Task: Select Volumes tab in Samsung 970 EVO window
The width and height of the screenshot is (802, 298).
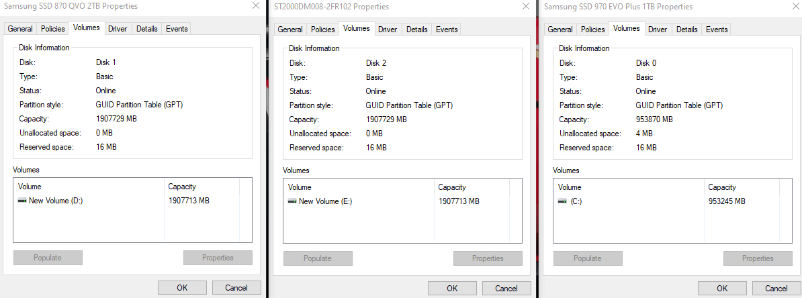Action: click(627, 28)
